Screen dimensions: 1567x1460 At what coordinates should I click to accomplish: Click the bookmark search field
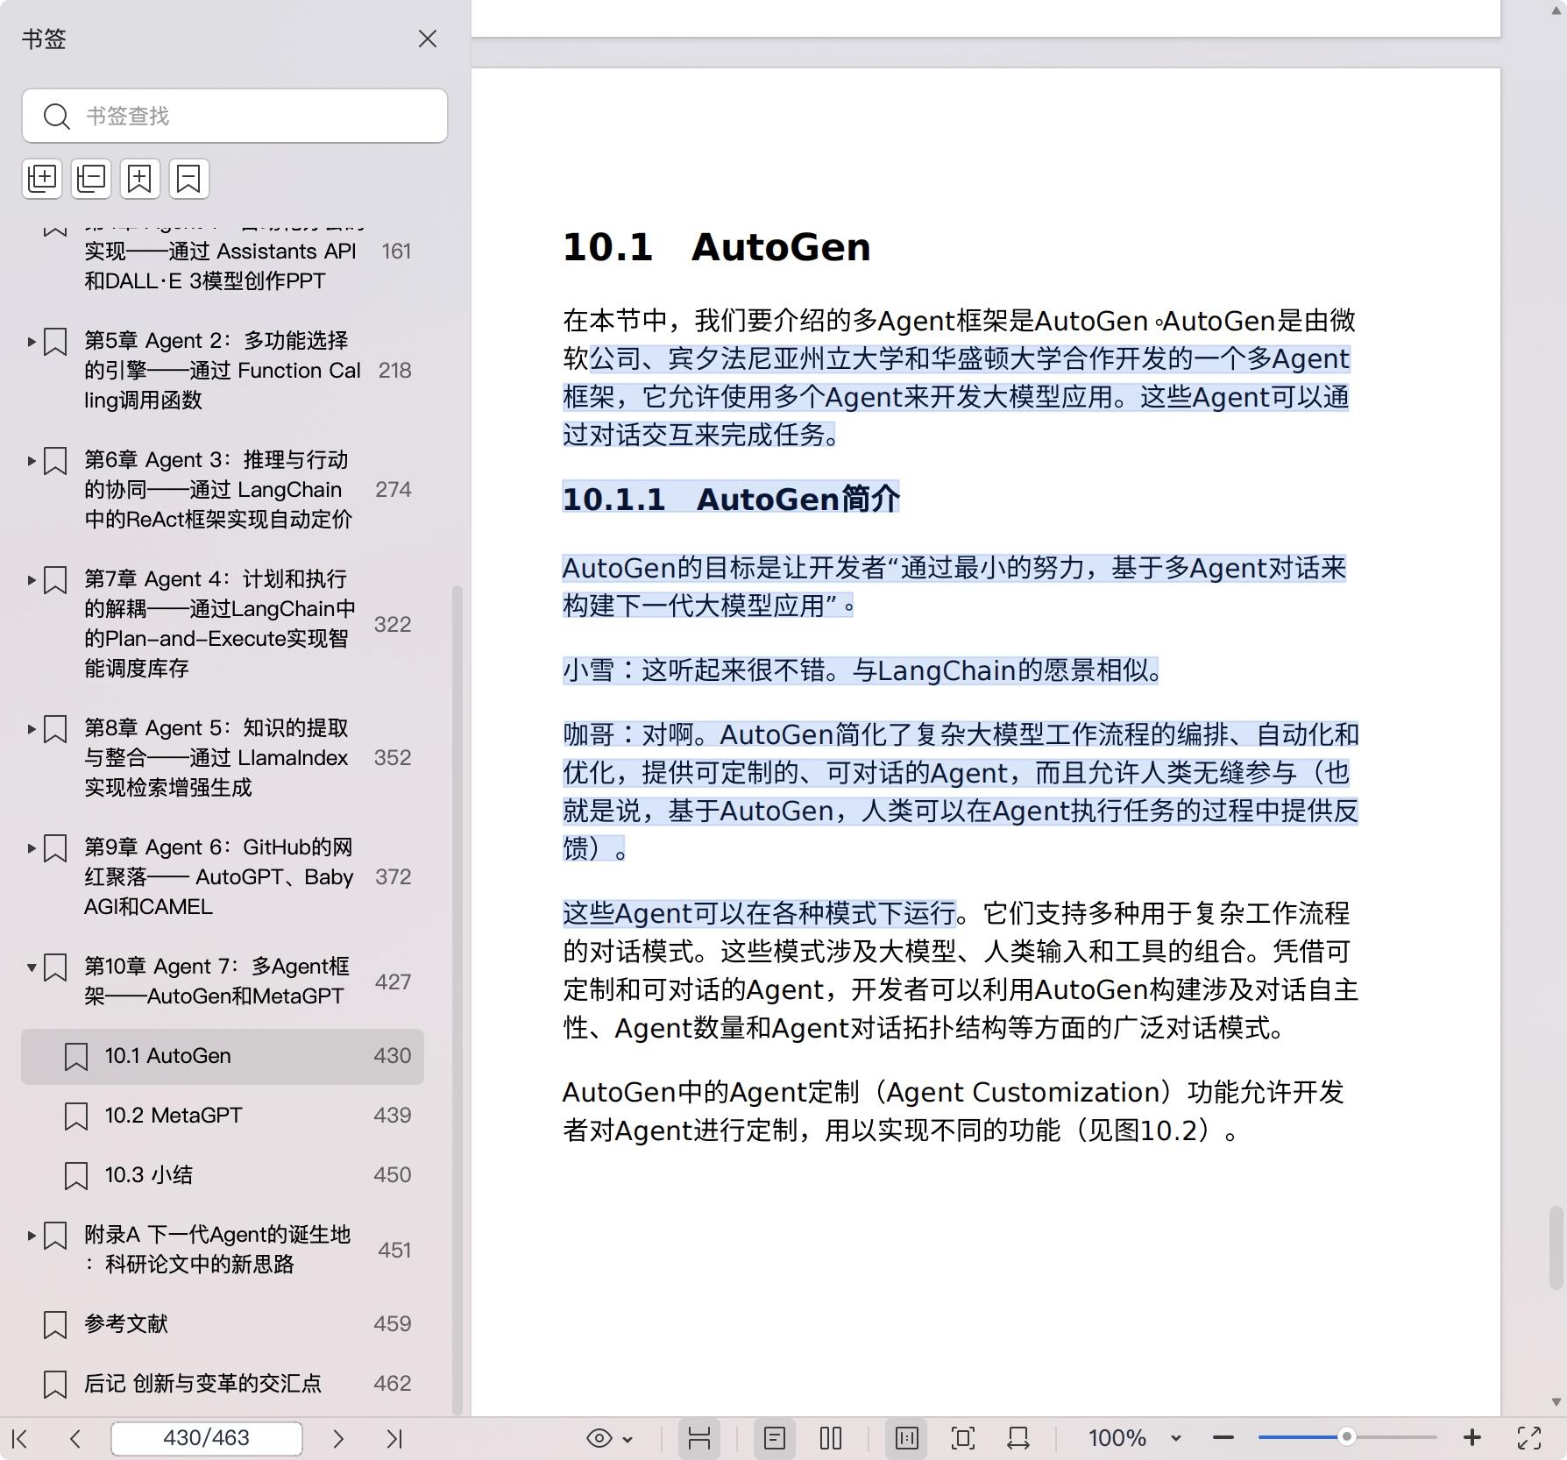[x=235, y=116]
